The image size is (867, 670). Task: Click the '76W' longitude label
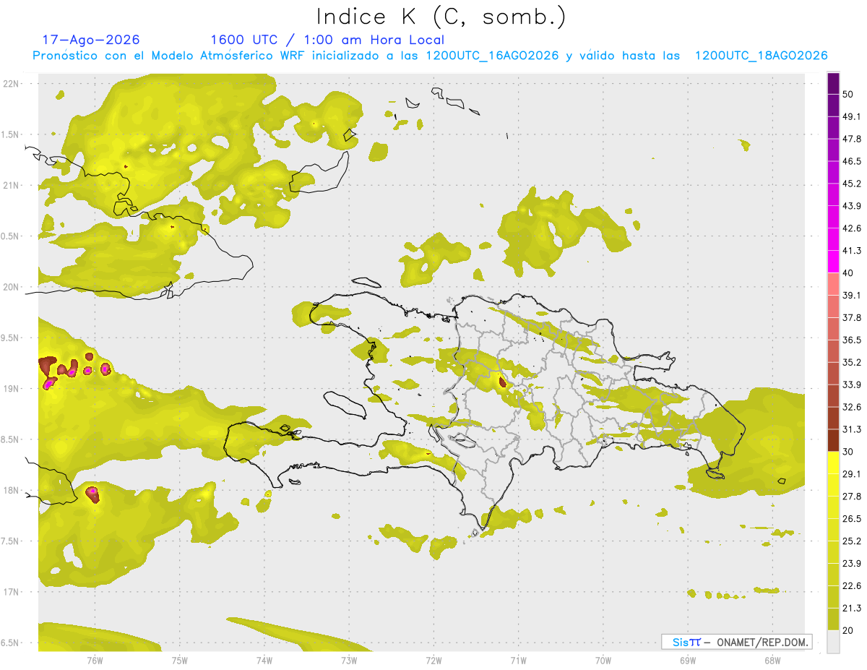(95, 661)
